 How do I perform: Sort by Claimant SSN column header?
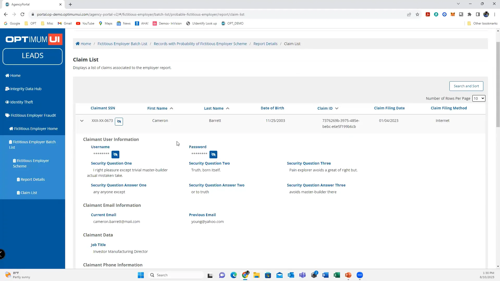103,108
